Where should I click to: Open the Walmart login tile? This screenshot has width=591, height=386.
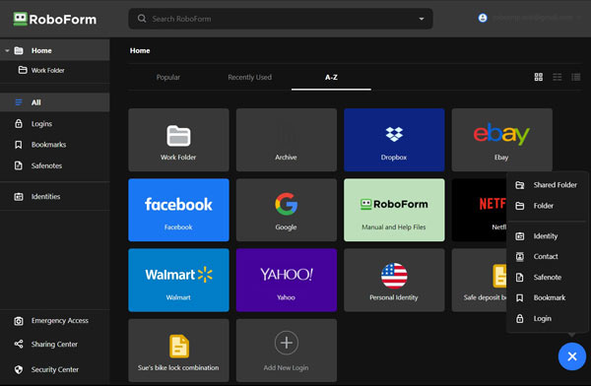(x=178, y=280)
